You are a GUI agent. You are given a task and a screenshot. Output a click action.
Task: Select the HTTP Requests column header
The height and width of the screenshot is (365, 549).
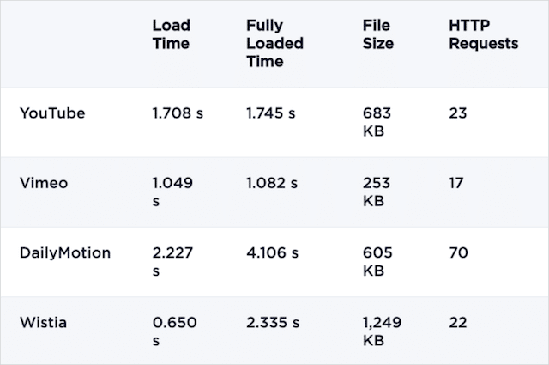coord(484,34)
